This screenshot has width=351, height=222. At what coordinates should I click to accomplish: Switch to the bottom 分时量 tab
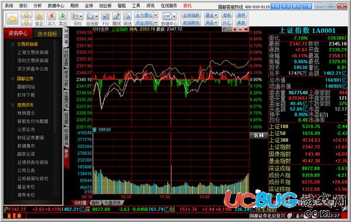coord(80,203)
